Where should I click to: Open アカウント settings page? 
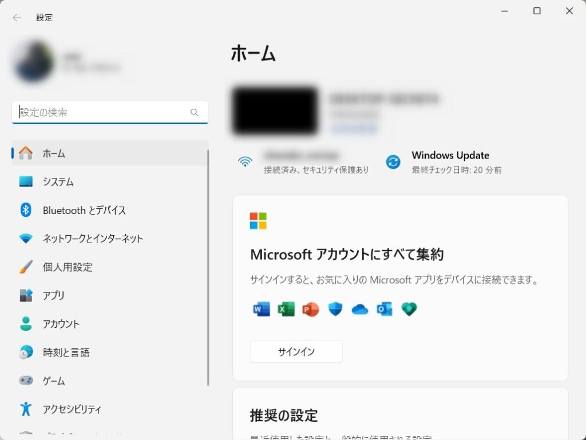tap(61, 324)
